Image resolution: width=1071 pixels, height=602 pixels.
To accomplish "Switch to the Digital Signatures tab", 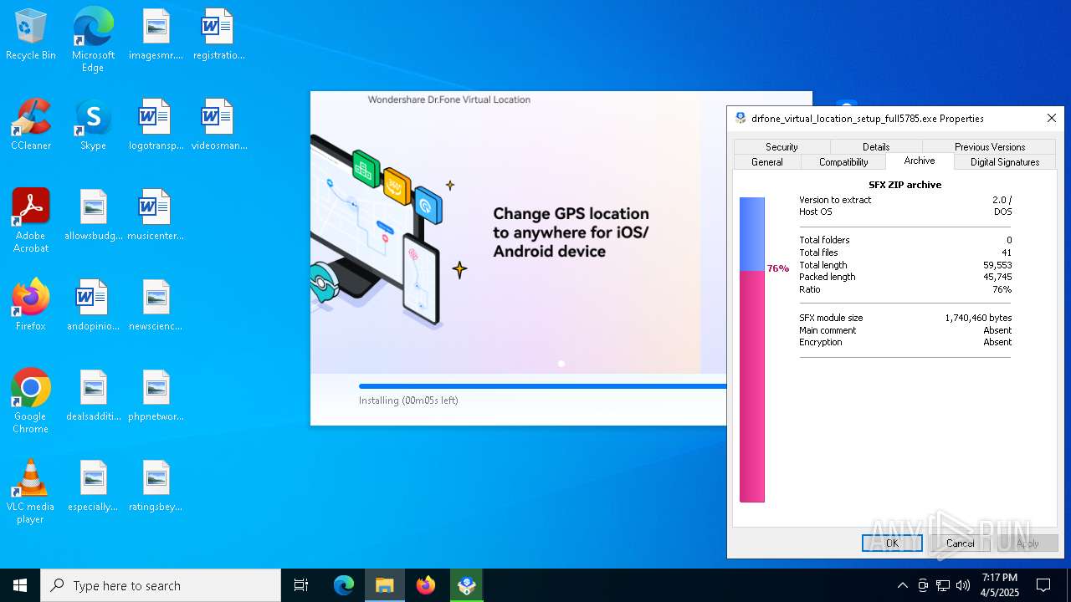I will coord(1005,161).
